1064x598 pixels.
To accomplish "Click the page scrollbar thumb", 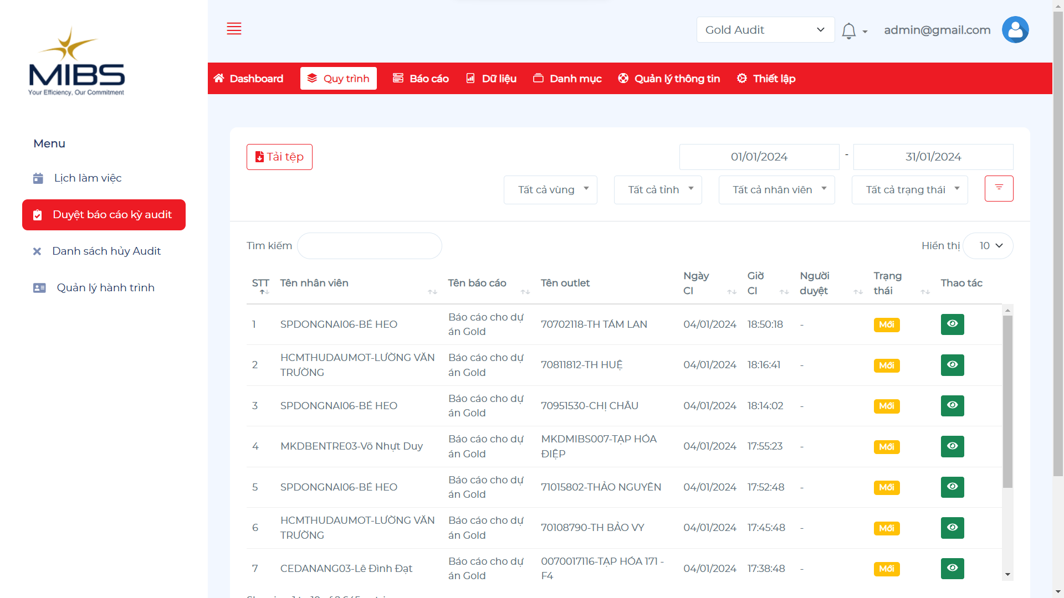I will [x=1058, y=244].
